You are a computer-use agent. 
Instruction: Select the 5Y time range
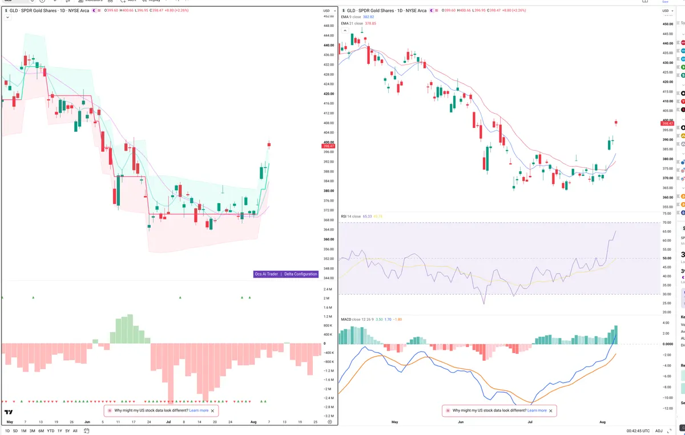[x=67, y=430]
